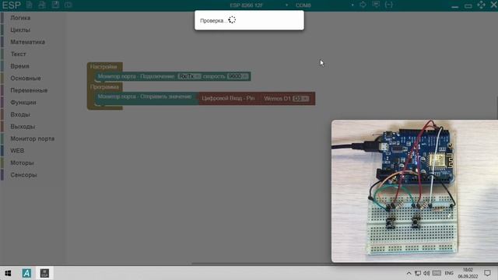Screen dimensions: 498x280
Task: Open the D2 pin dropdown in Wemos block
Action: click(300, 99)
